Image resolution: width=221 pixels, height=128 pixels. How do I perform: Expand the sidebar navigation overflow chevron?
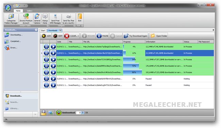(x=35, y=114)
